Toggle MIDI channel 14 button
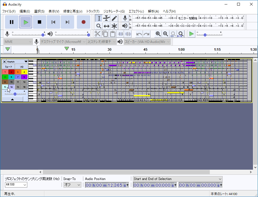258x197 pixels. [x=11, y=87]
